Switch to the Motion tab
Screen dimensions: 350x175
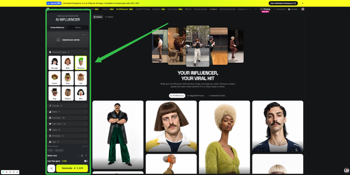pos(78,27)
